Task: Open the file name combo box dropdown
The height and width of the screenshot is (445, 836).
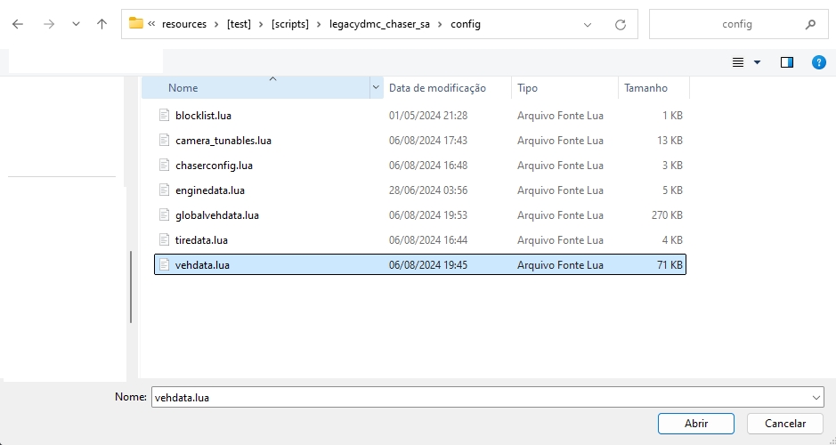Action: [816, 398]
